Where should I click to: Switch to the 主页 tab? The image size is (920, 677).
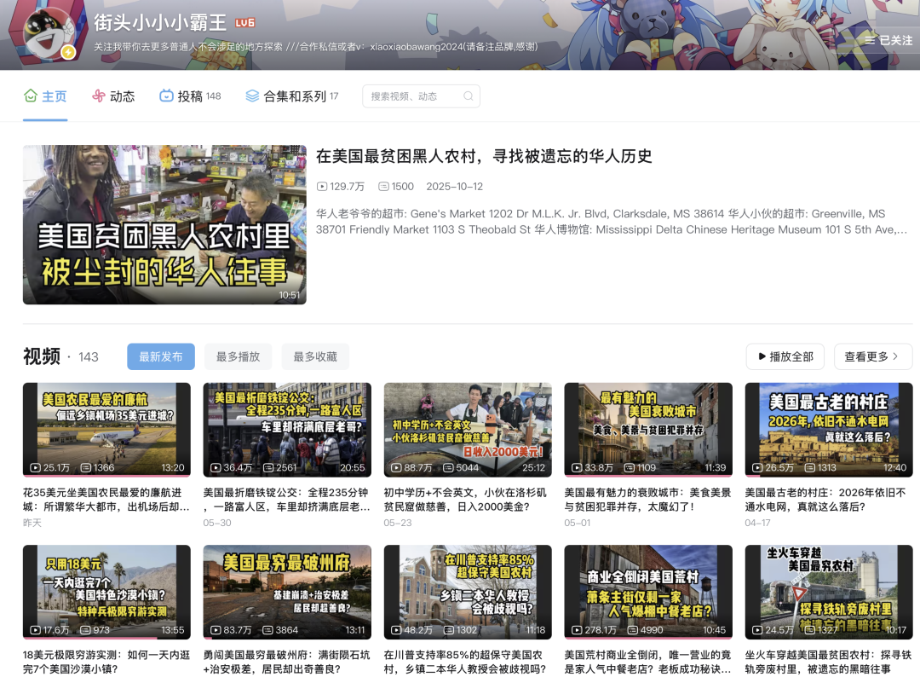click(45, 96)
